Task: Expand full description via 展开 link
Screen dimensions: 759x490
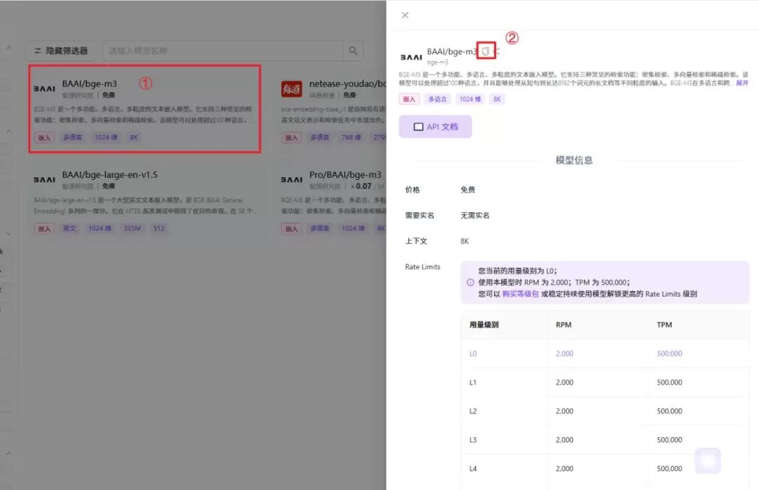Action: click(742, 83)
